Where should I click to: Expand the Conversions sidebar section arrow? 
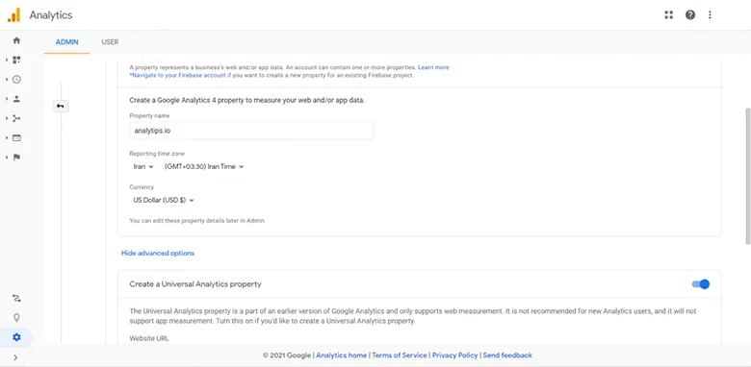pos(7,158)
